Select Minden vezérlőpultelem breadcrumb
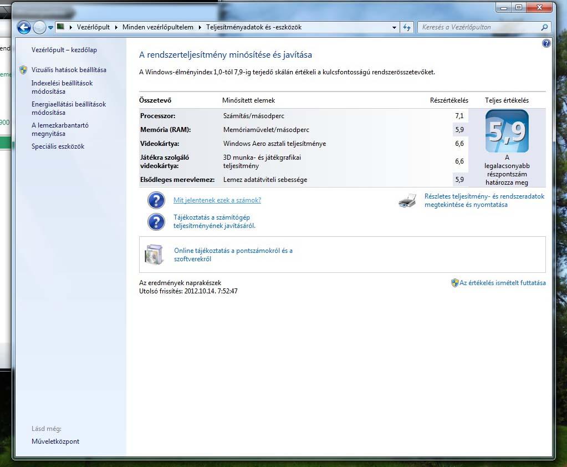Screen dimensions: 567x467 click(157, 27)
